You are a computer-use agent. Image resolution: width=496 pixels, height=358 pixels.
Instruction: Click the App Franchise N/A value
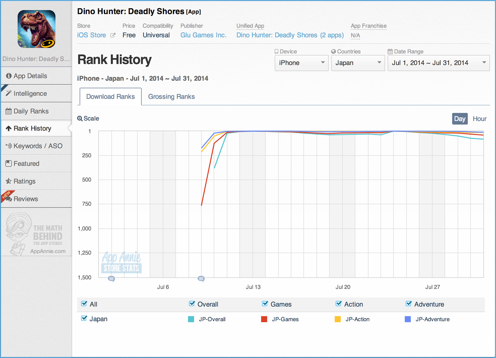(355, 35)
